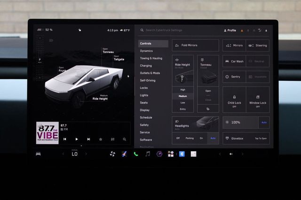Tap the lock icon in top status bar
Screen dimensions: 301x200
point(79,30)
